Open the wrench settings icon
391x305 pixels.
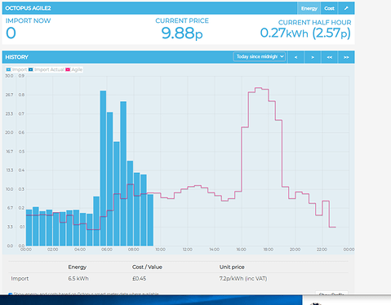click(346, 8)
